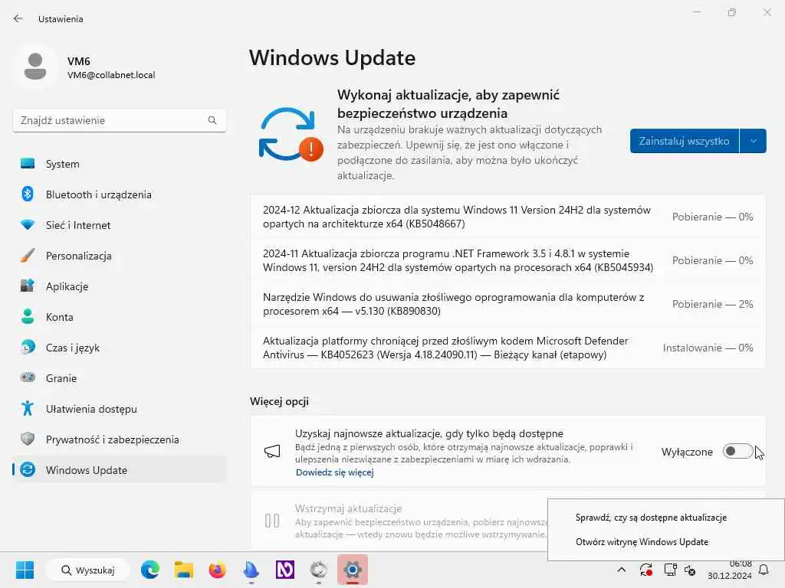The image size is (785, 588).
Task: Click the muted volume icon in the tray
Action: 690,570
